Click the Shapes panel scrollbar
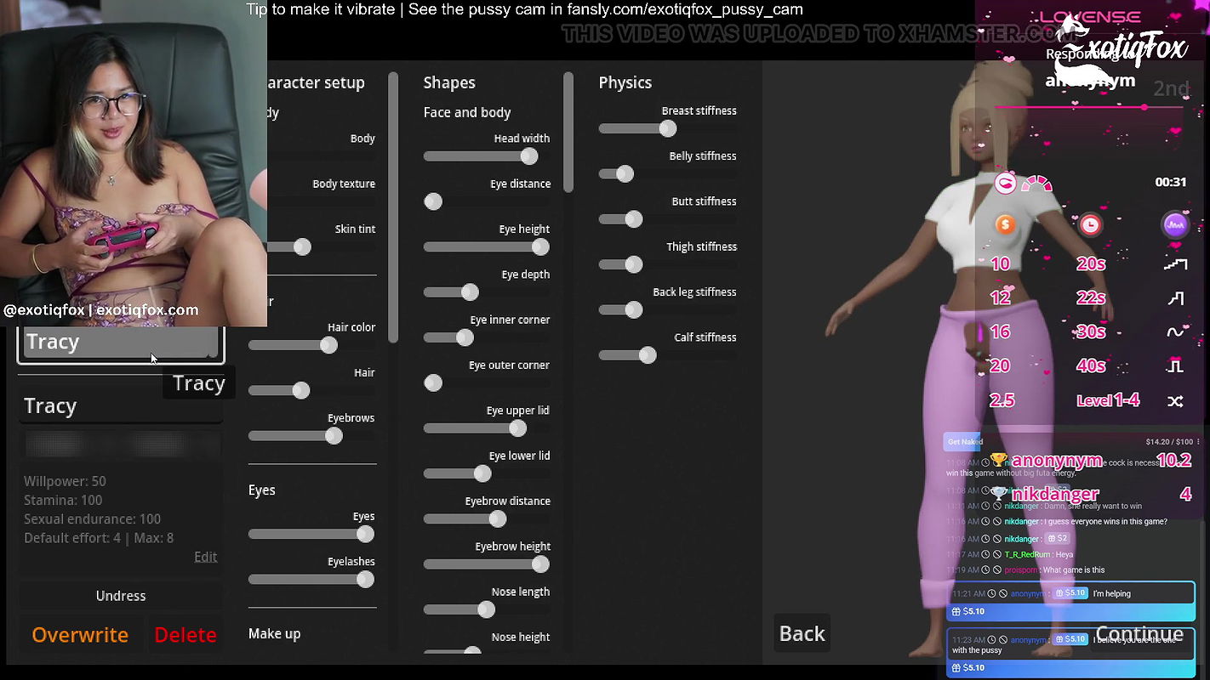The height and width of the screenshot is (680, 1210). pos(568,132)
